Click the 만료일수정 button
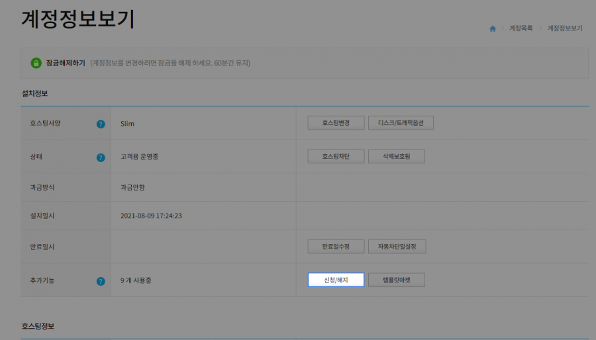Viewport: 596px width, 340px height. 336,247
